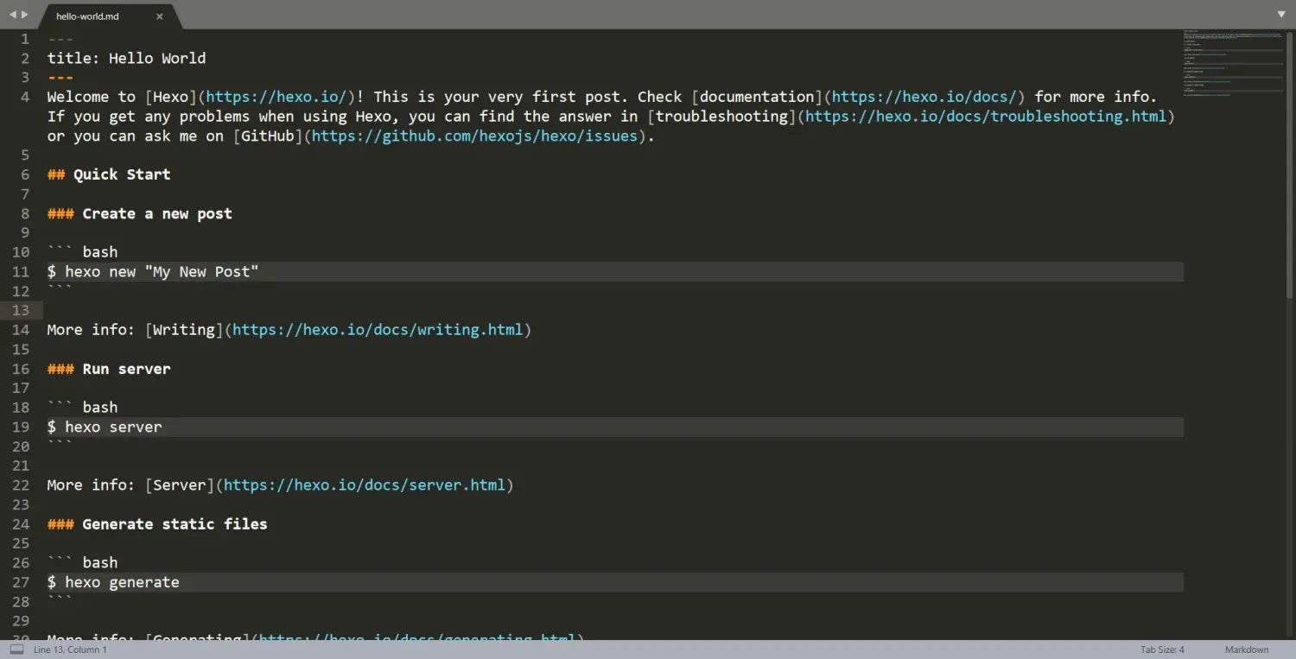Click line number 27 in gutter
The width and height of the screenshot is (1296, 659).
click(20, 582)
